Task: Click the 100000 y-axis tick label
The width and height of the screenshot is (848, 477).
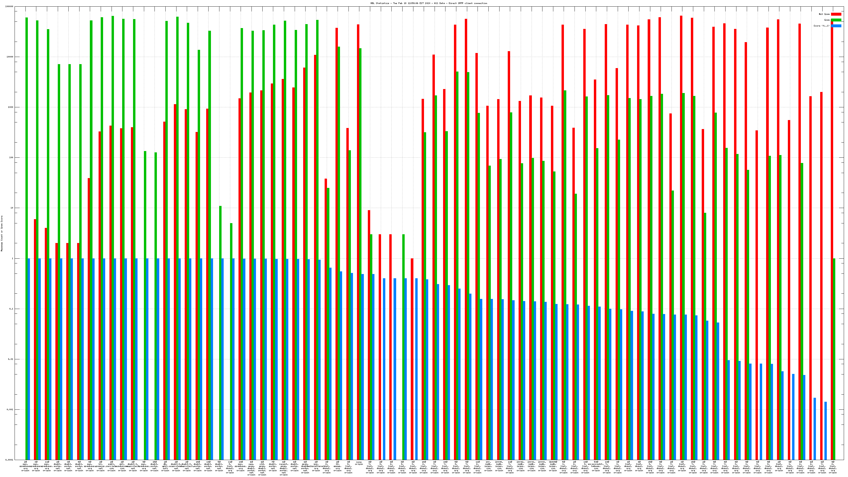Action: [x=10, y=7]
